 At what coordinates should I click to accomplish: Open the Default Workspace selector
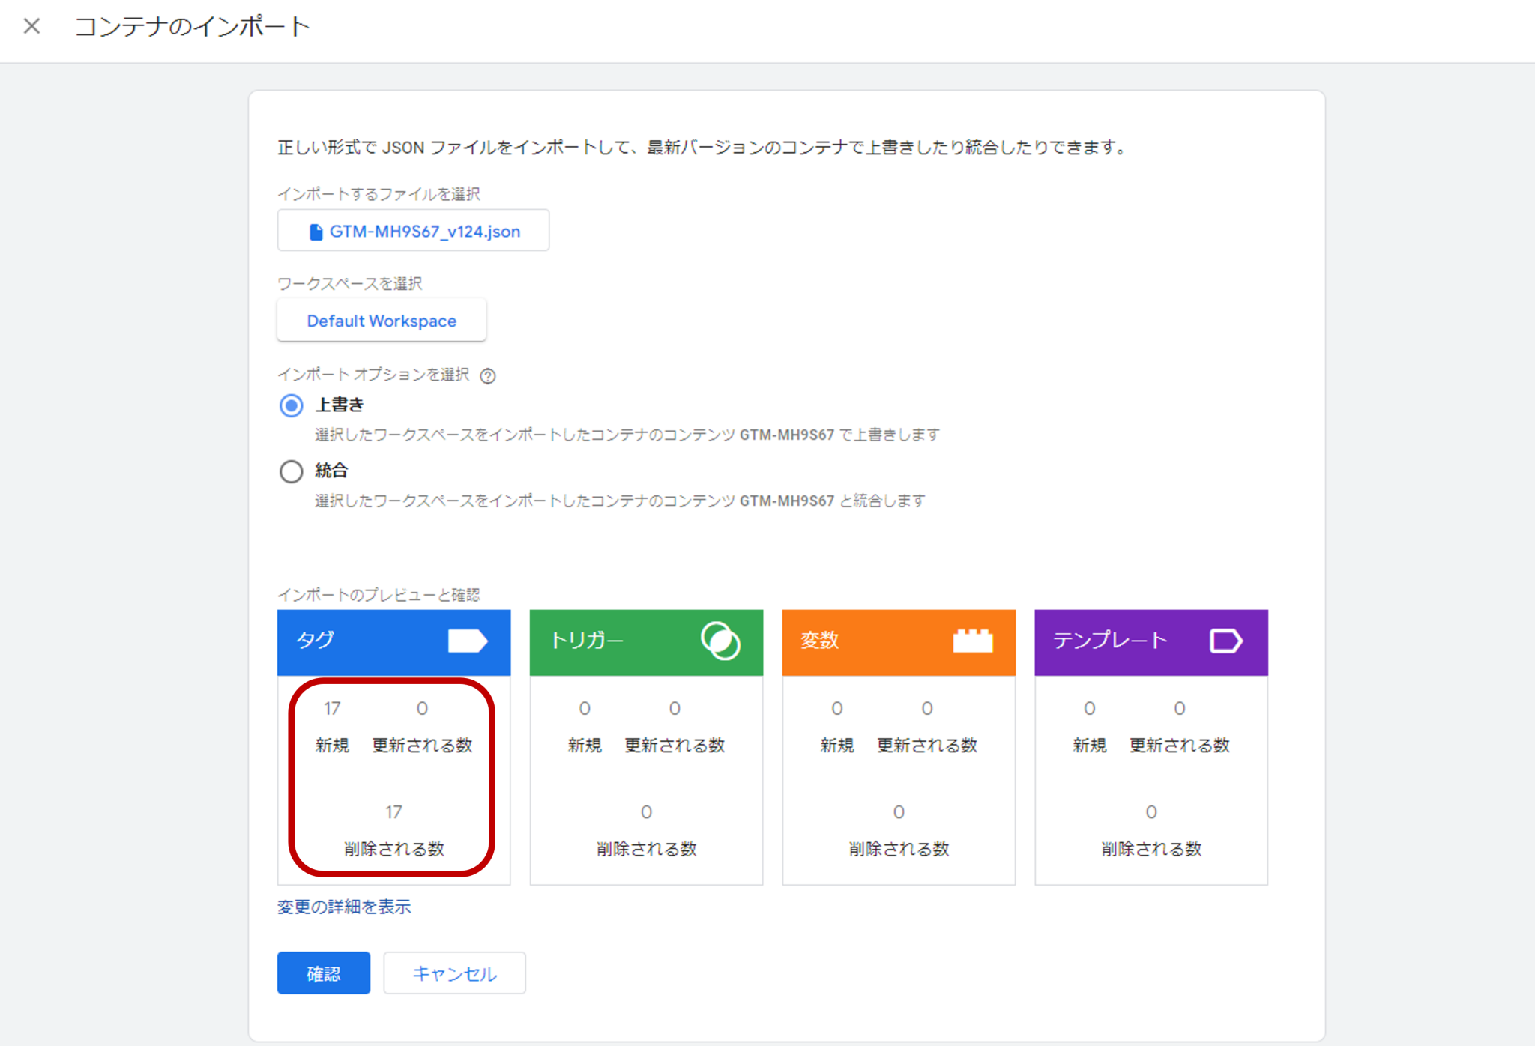pos(381,320)
